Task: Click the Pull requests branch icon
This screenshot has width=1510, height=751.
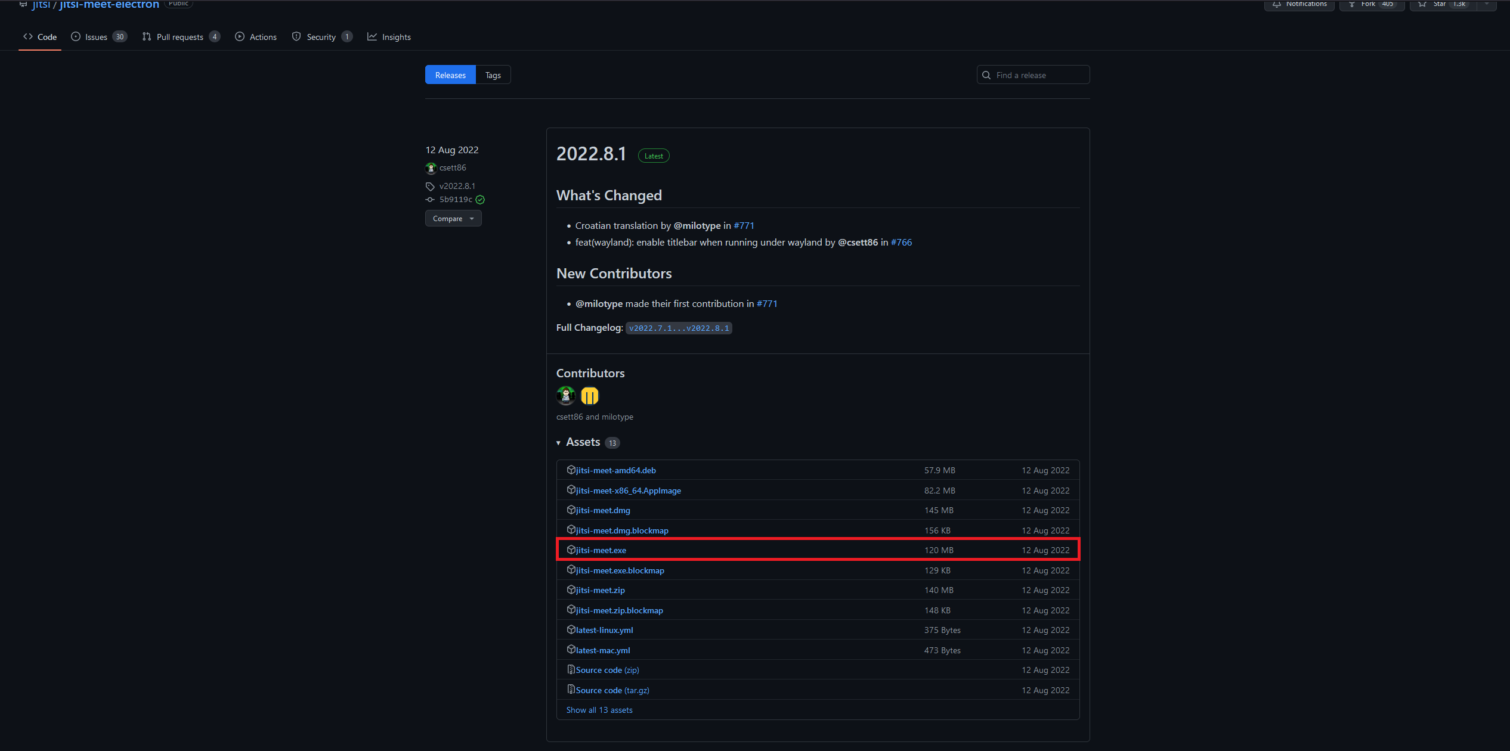Action: coord(147,36)
